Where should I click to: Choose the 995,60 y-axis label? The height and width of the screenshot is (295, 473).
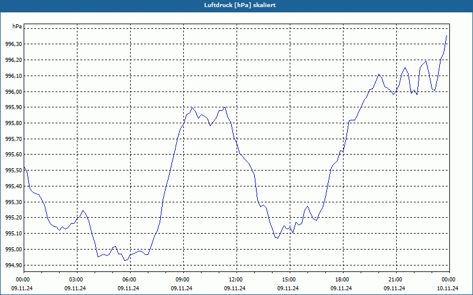coord(14,155)
